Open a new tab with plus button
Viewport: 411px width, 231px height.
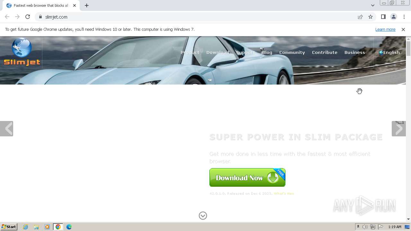87,5
